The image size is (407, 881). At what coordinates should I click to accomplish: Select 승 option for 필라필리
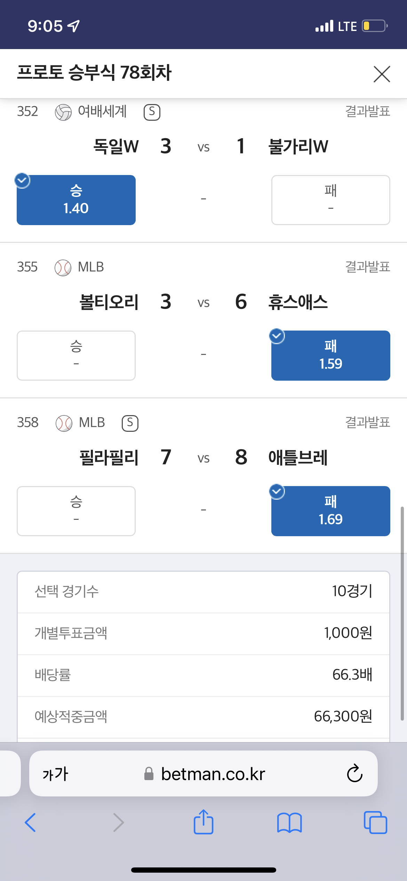[76, 511]
